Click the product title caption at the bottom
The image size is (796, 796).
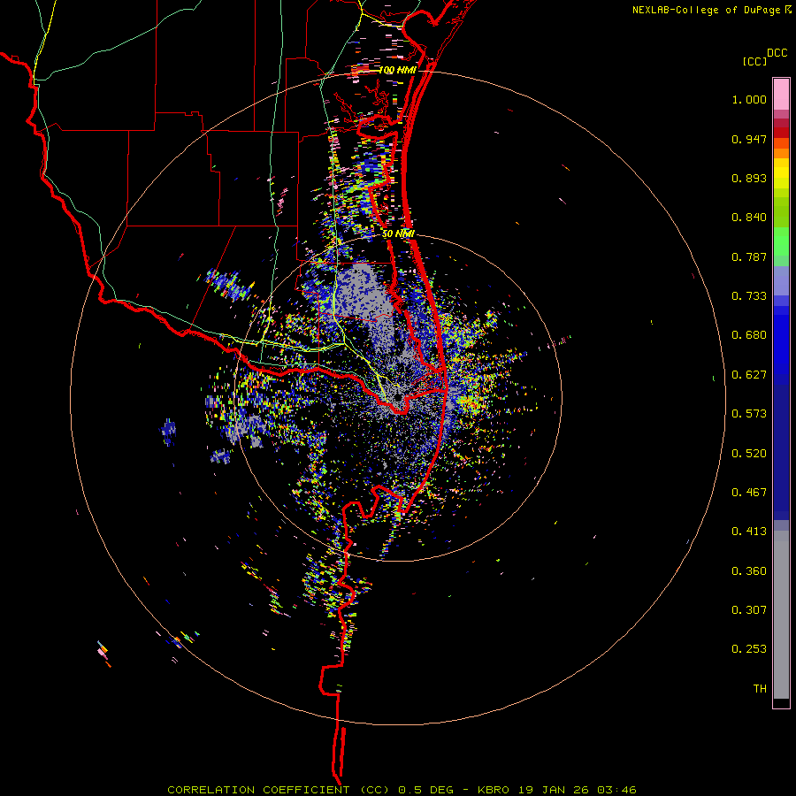click(x=402, y=790)
